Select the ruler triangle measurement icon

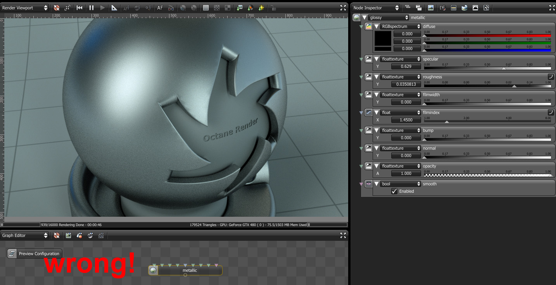point(114,8)
